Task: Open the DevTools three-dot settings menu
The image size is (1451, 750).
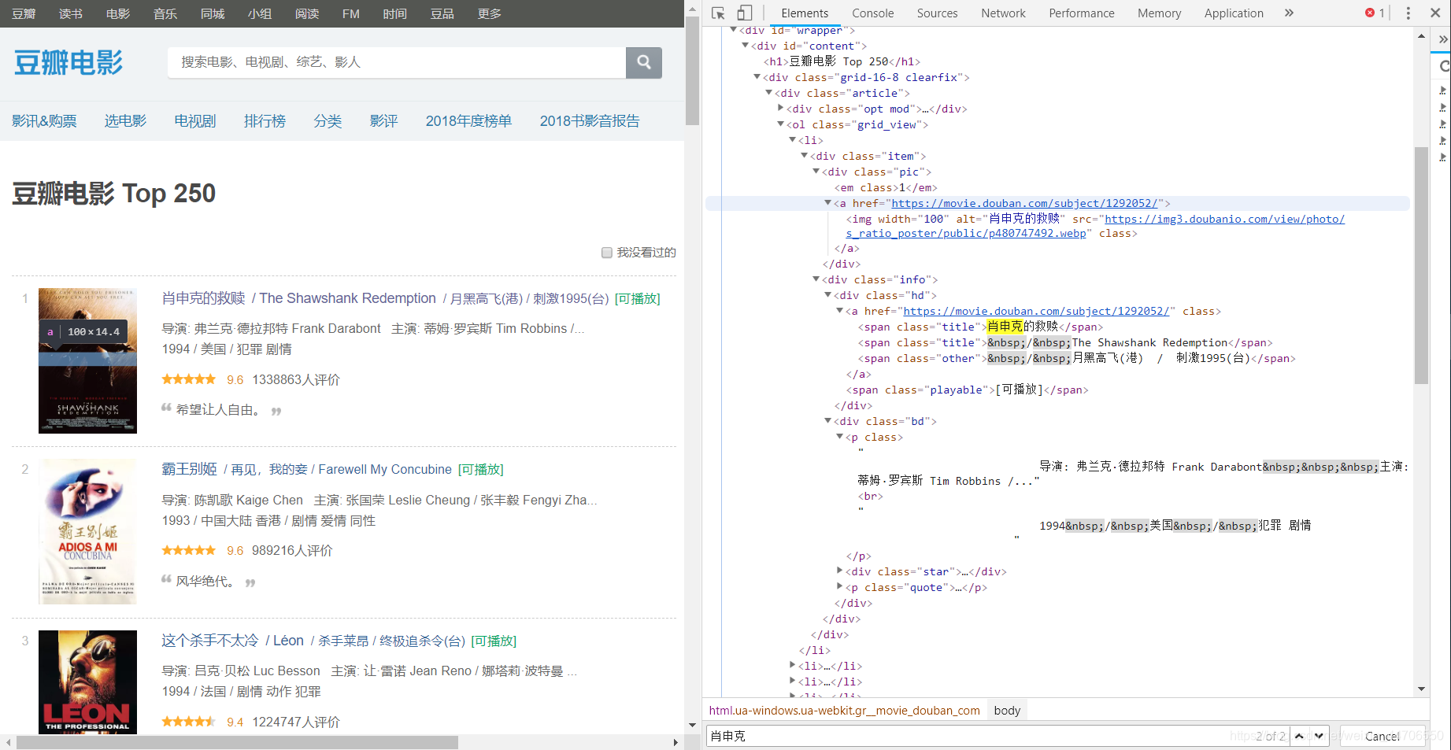Action: point(1408,13)
